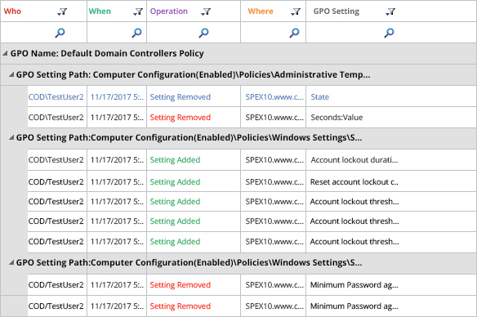Sort by the Where column header
477x317 pixels.
pyautogui.click(x=261, y=11)
